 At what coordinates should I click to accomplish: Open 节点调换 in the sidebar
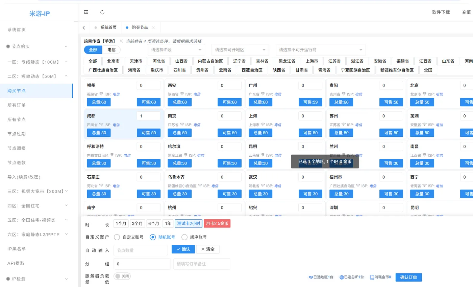pyautogui.click(x=36, y=148)
